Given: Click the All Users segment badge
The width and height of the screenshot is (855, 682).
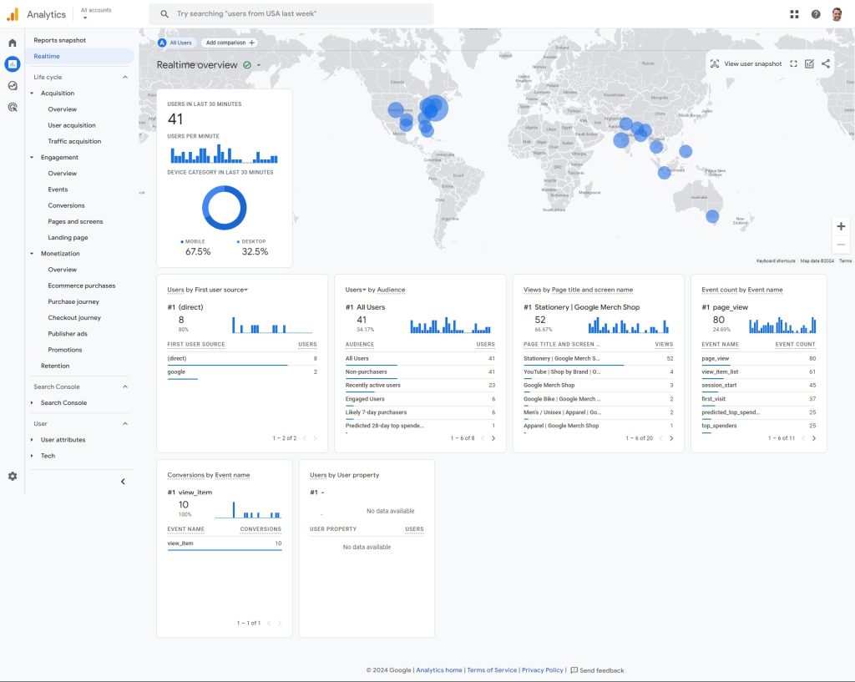Looking at the screenshot, I should pyautogui.click(x=175, y=43).
